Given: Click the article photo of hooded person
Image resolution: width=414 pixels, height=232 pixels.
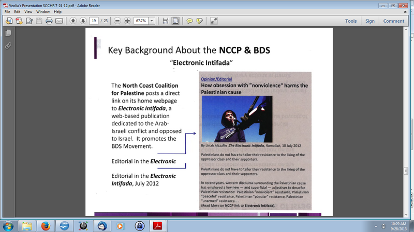Looking at the screenshot, I should tap(237, 119).
